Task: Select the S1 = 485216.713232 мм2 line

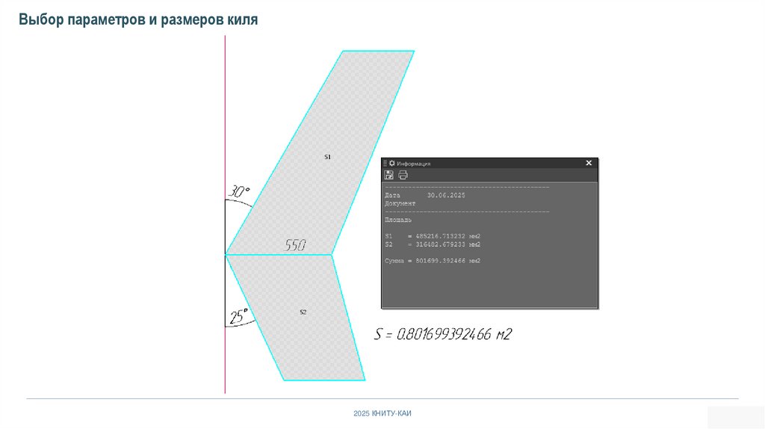Action: point(433,236)
